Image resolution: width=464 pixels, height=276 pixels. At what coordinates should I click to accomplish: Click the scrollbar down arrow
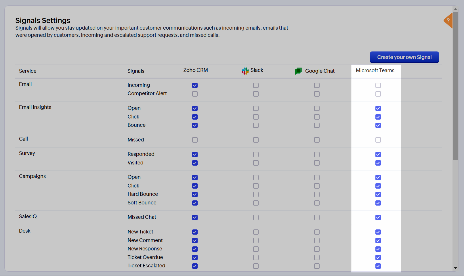[455, 268]
